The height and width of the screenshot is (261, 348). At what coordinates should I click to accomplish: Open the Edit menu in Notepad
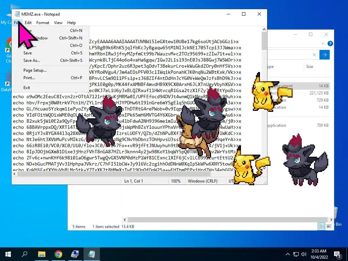28,23
